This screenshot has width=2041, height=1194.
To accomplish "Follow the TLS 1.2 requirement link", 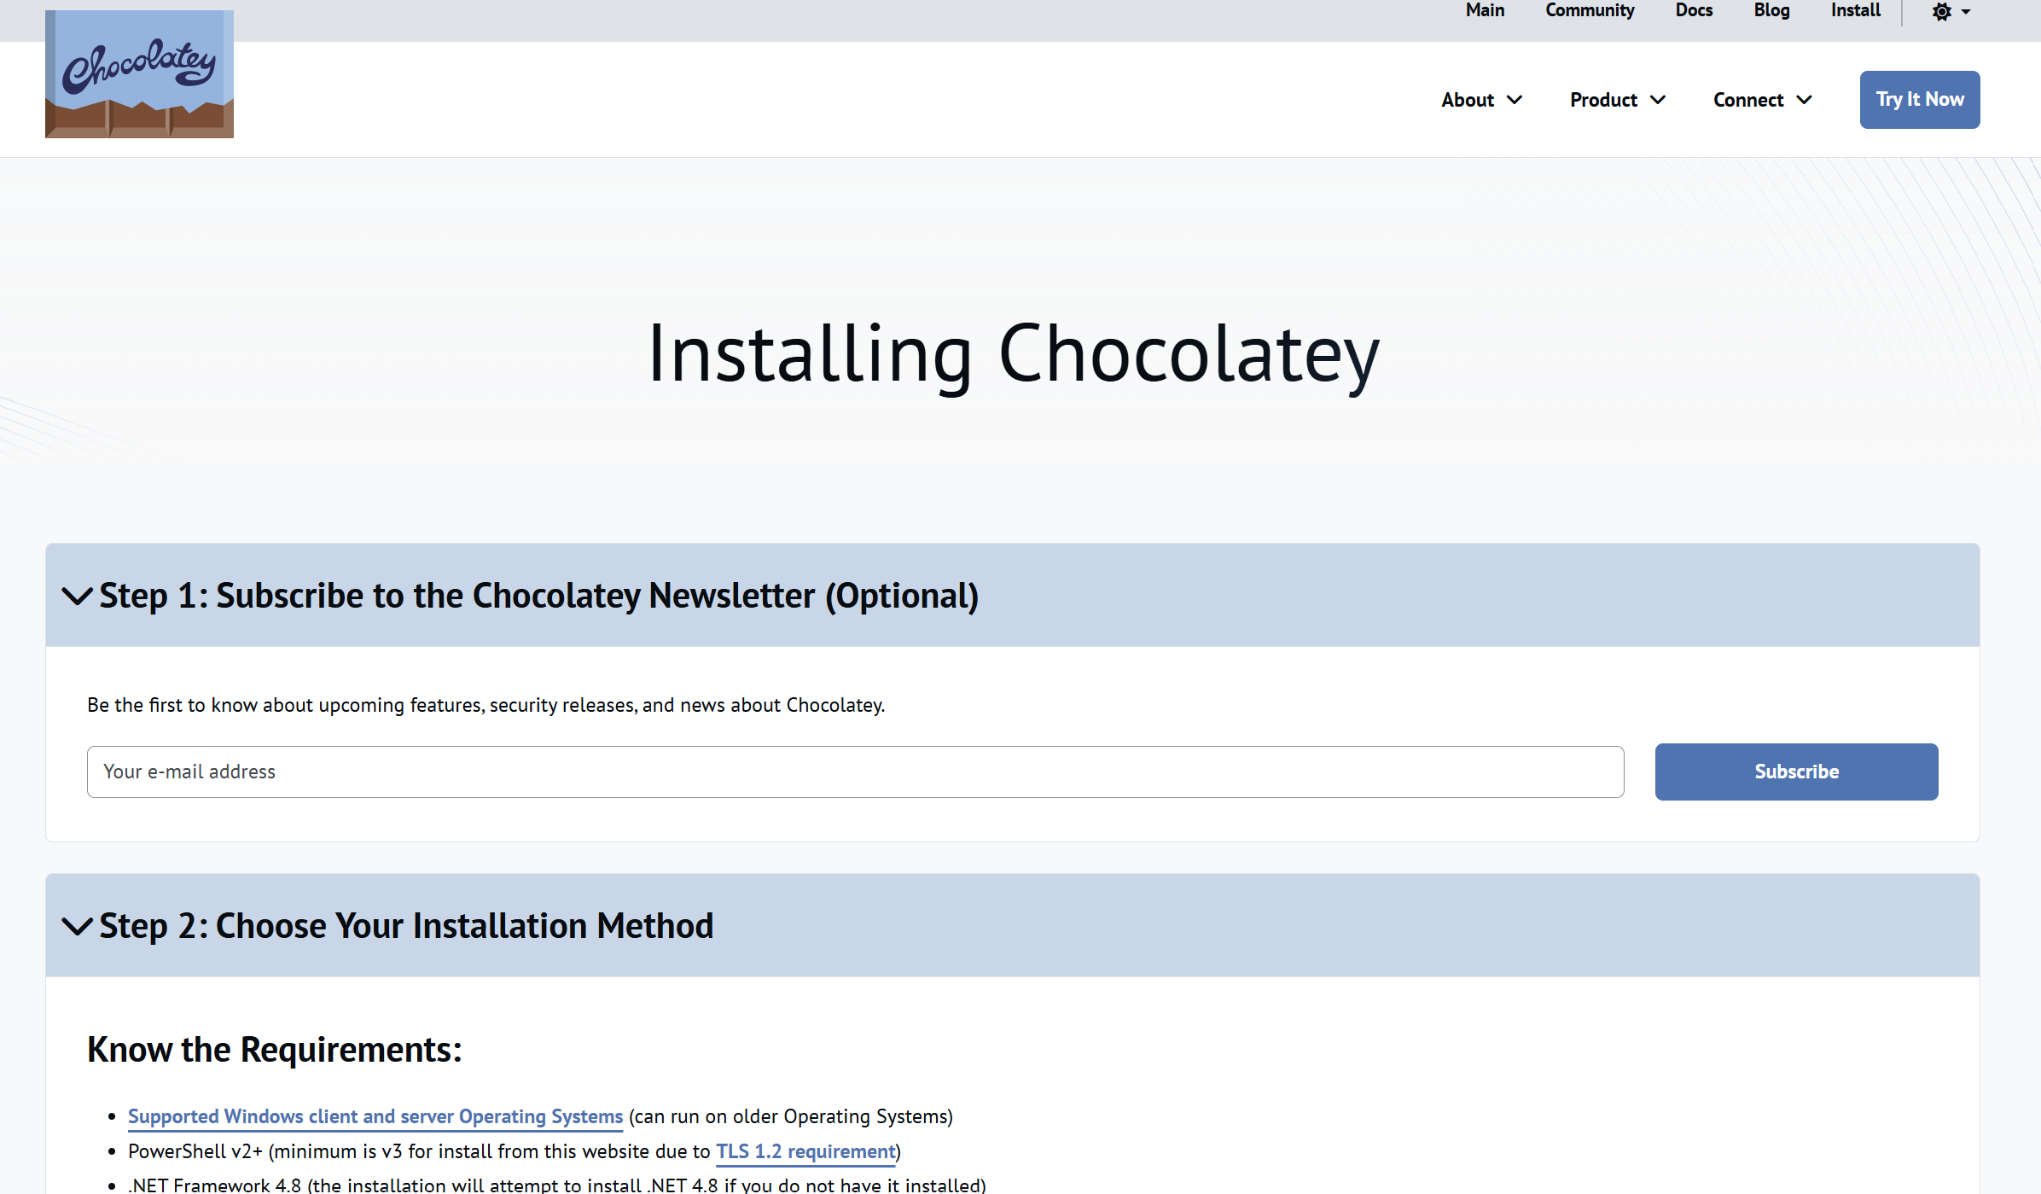I will pyautogui.click(x=805, y=1151).
